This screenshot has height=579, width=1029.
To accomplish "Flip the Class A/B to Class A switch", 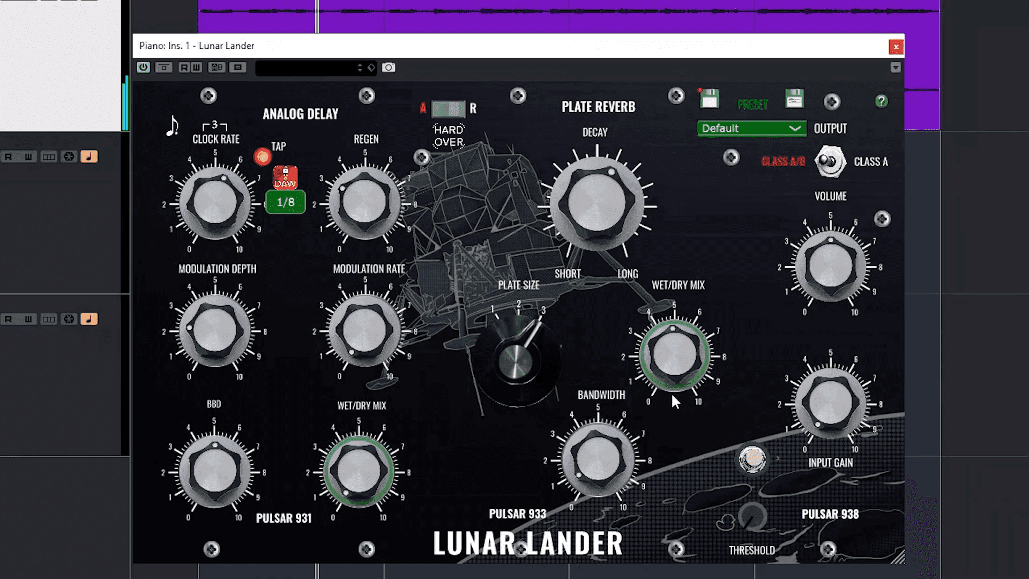I will [x=830, y=161].
